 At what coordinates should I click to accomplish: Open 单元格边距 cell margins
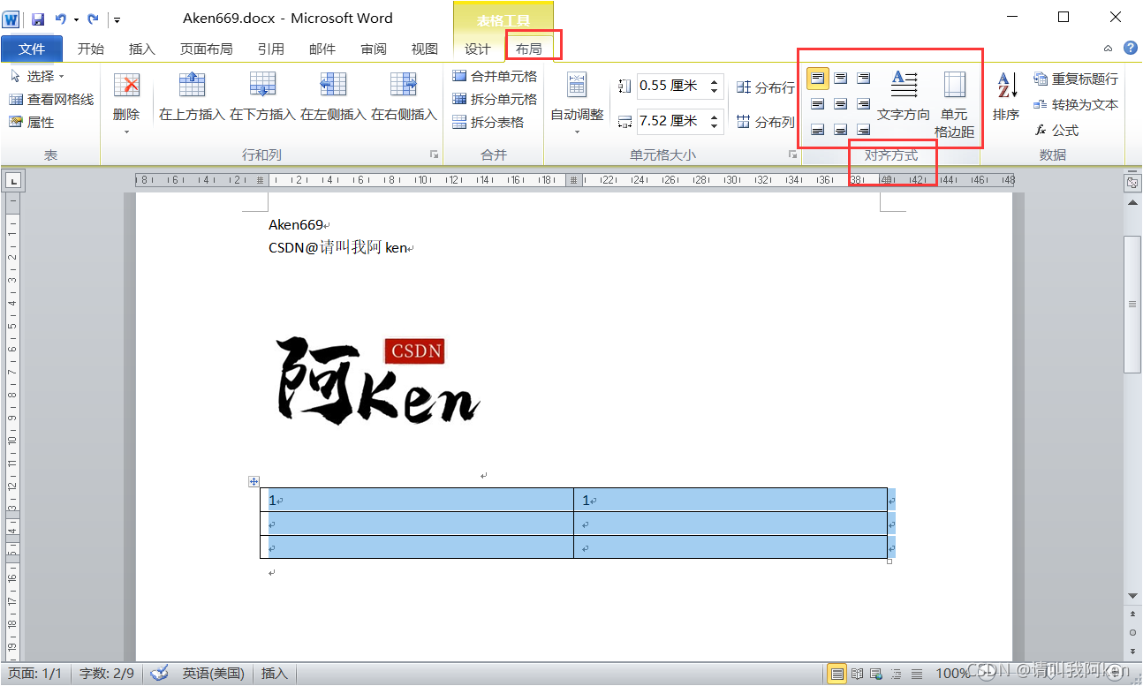(955, 104)
